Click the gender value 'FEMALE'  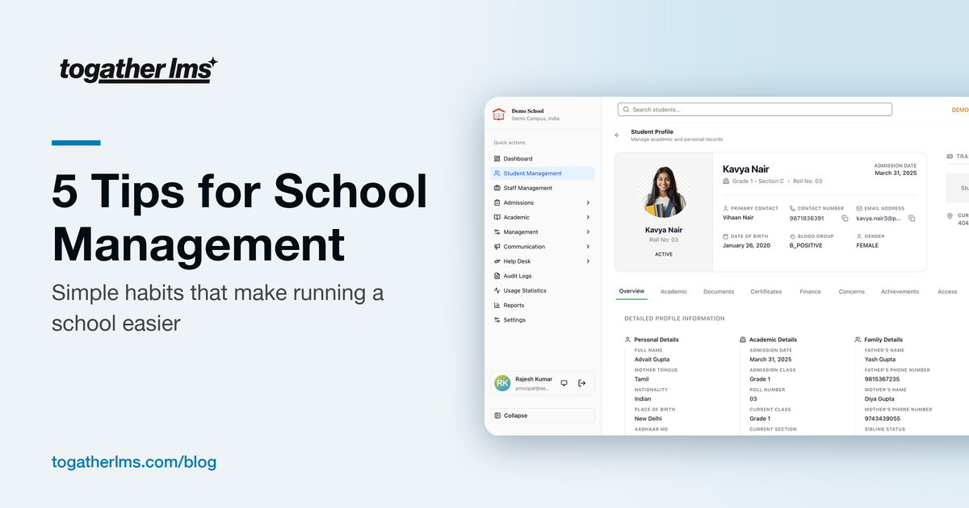pyautogui.click(x=867, y=245)
